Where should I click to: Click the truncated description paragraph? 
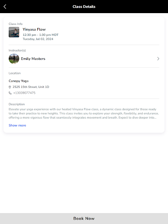click(x=84, y=113)
